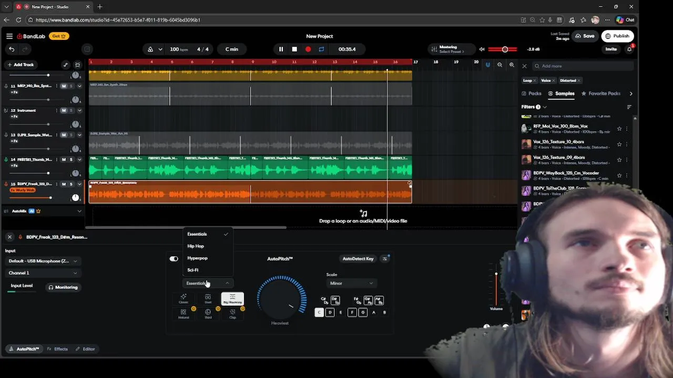Viewport: 673px width, 378px height.
Task: Open the Packs tab
Action: point(532,93)
